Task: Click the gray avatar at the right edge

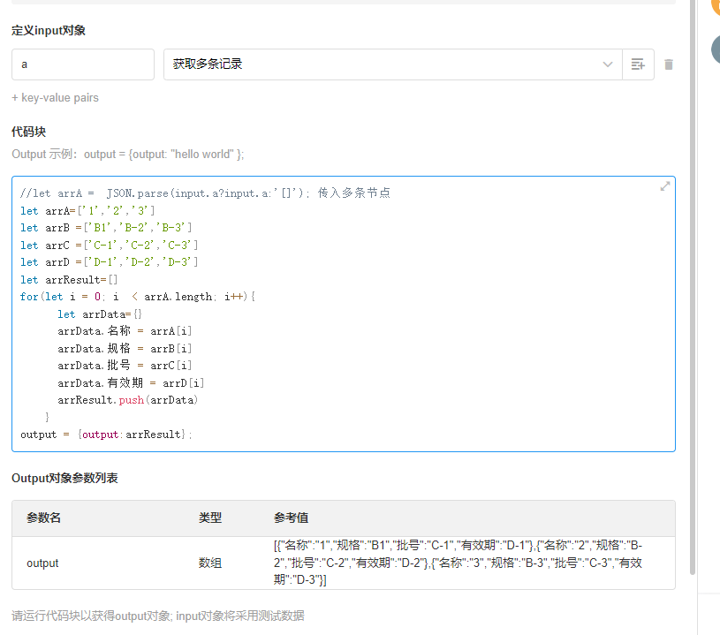Action: point(716,49)
